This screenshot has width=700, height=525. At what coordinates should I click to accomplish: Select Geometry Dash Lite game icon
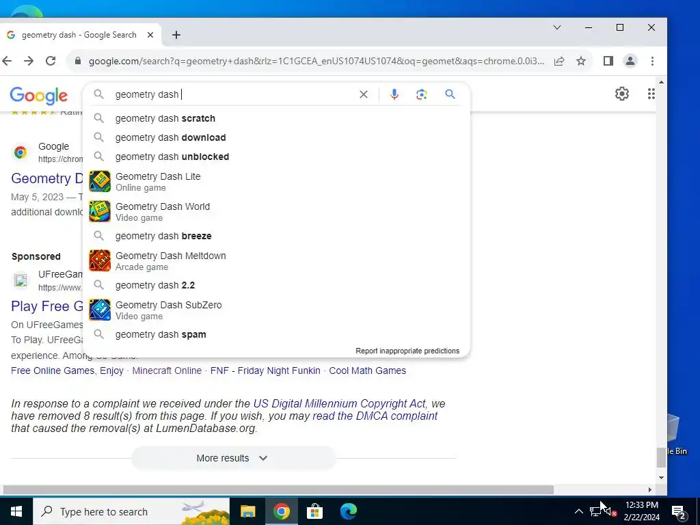100,182
